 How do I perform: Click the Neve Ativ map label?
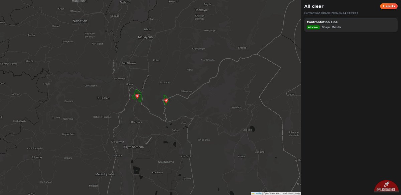(237, 107)
